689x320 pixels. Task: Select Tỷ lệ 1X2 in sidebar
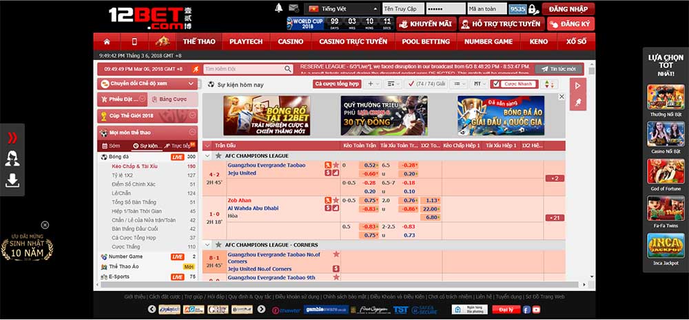[122, 175]
